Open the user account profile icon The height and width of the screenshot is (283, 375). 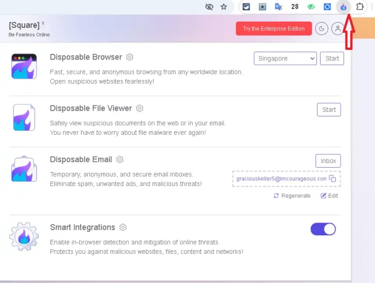click(x=338, y=29)
